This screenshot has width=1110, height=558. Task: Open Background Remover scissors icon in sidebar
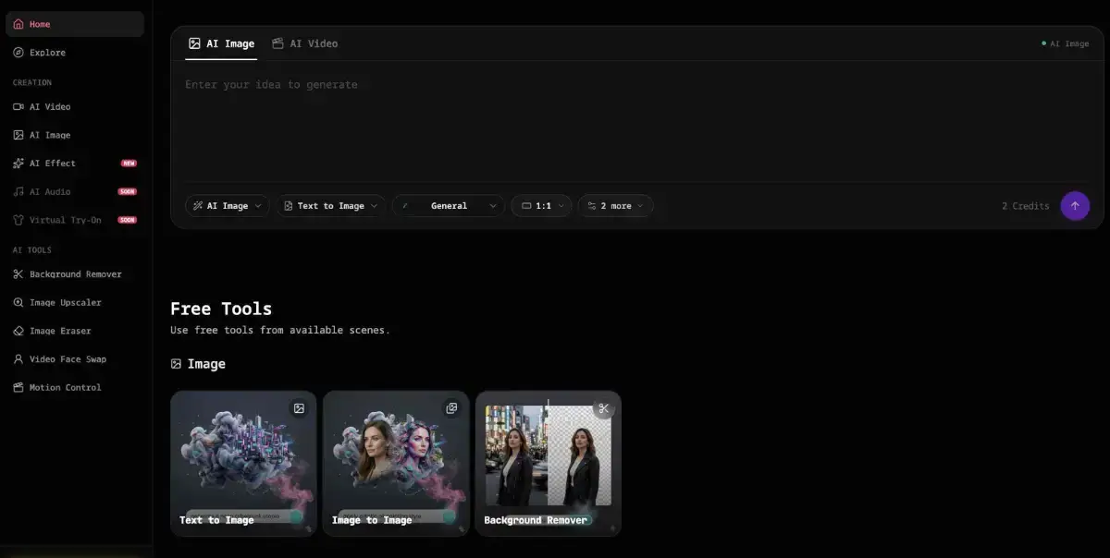tap(18, 274)
